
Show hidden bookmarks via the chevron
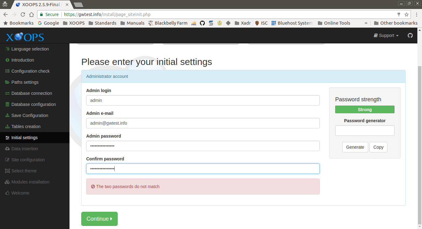[x=366, y=23]
